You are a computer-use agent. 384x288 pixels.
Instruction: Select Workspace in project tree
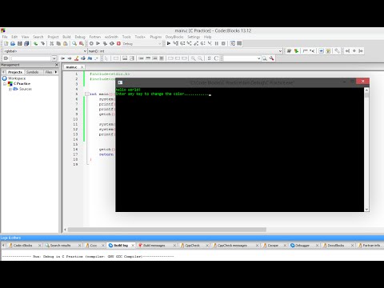tap(17, 78)
